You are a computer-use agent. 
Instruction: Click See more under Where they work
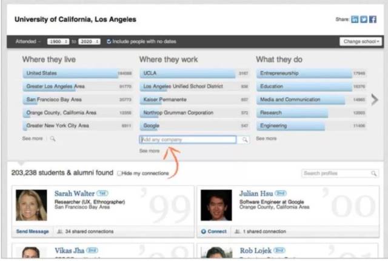(150, 151)
